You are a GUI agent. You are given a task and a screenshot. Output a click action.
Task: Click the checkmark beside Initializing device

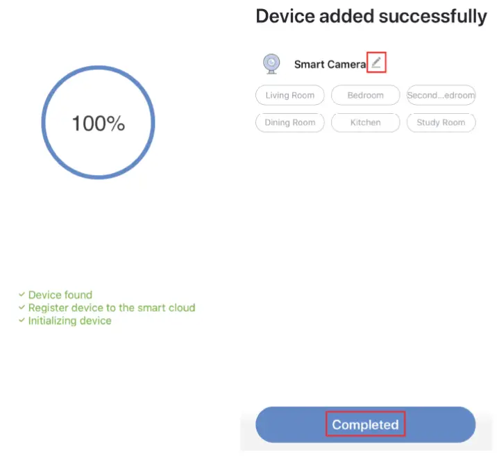coord(22,321)
